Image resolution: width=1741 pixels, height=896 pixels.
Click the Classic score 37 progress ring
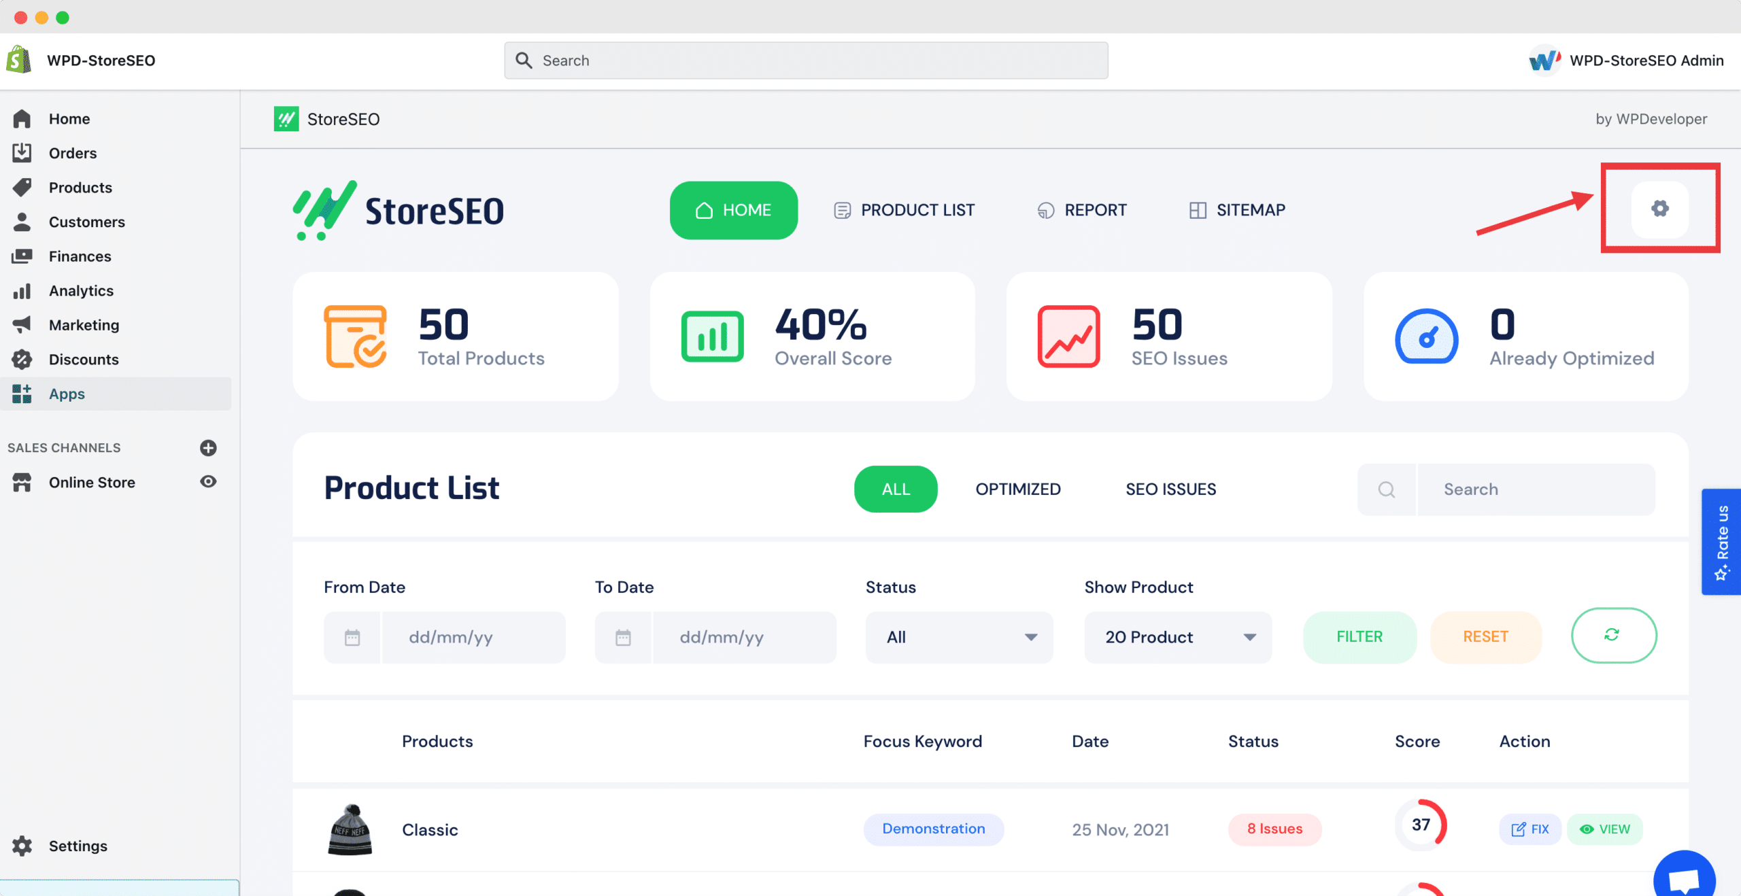1421,825
